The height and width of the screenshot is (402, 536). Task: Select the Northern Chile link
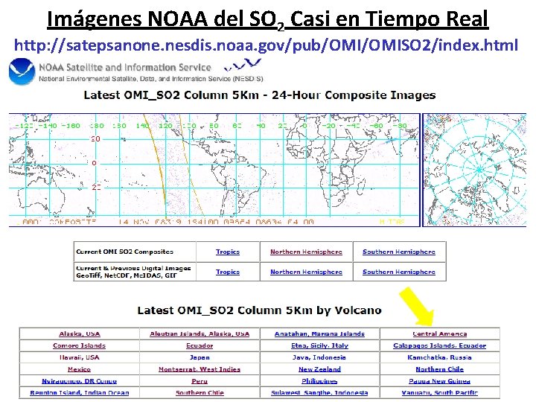[x=440, y=369]
